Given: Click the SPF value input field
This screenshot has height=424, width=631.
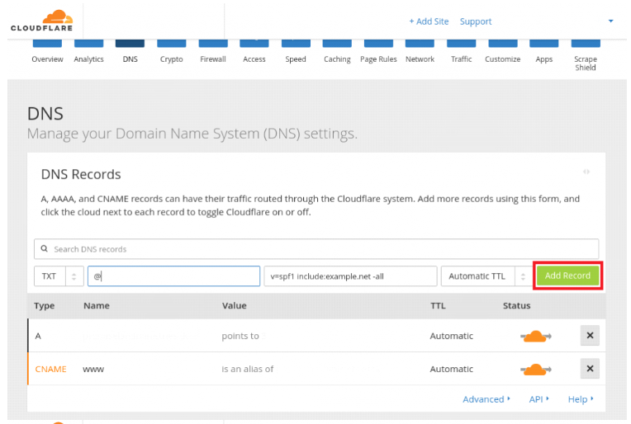Looking at the screenshot, I should (350, 276).
